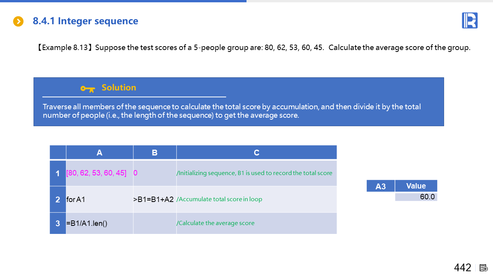Click the golden key icon next to Solution
This screenshot has height=277, width=493.
click(x=87, y=89)
